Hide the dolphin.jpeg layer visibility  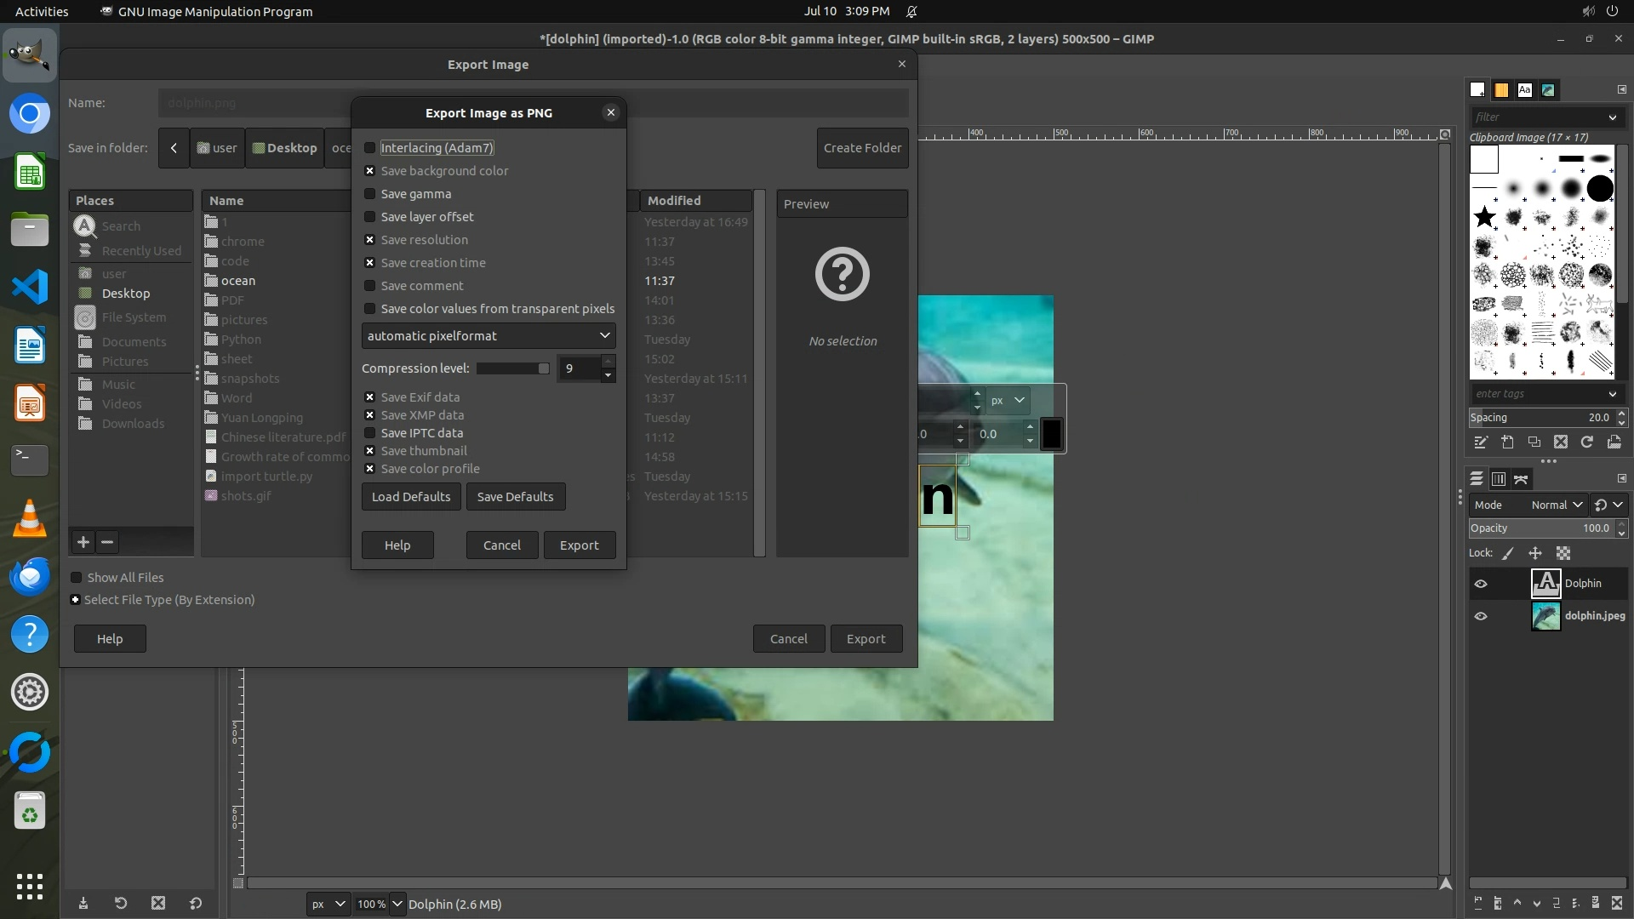1481,616
